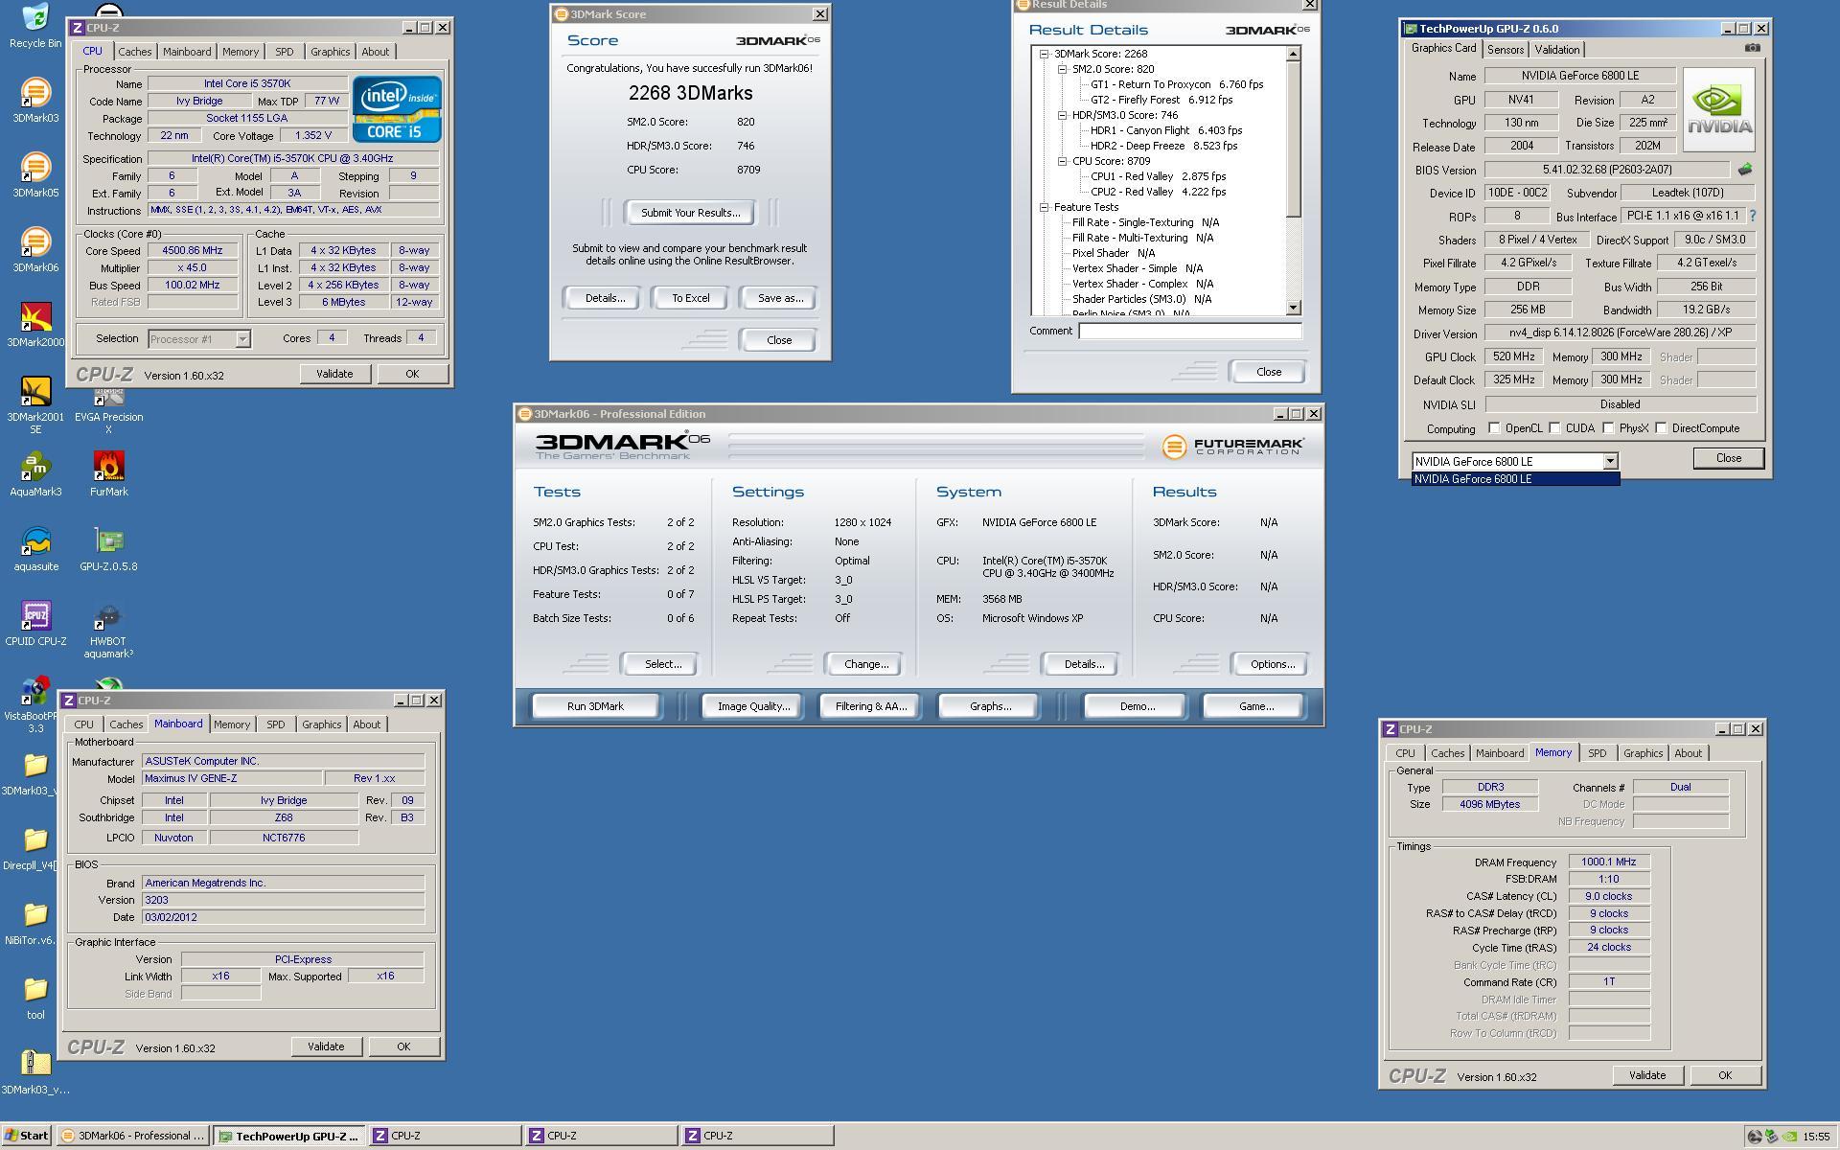Open the Processor #1 selection dropdown
This screenshot has width=1840, height=1150.
(242, 339)
